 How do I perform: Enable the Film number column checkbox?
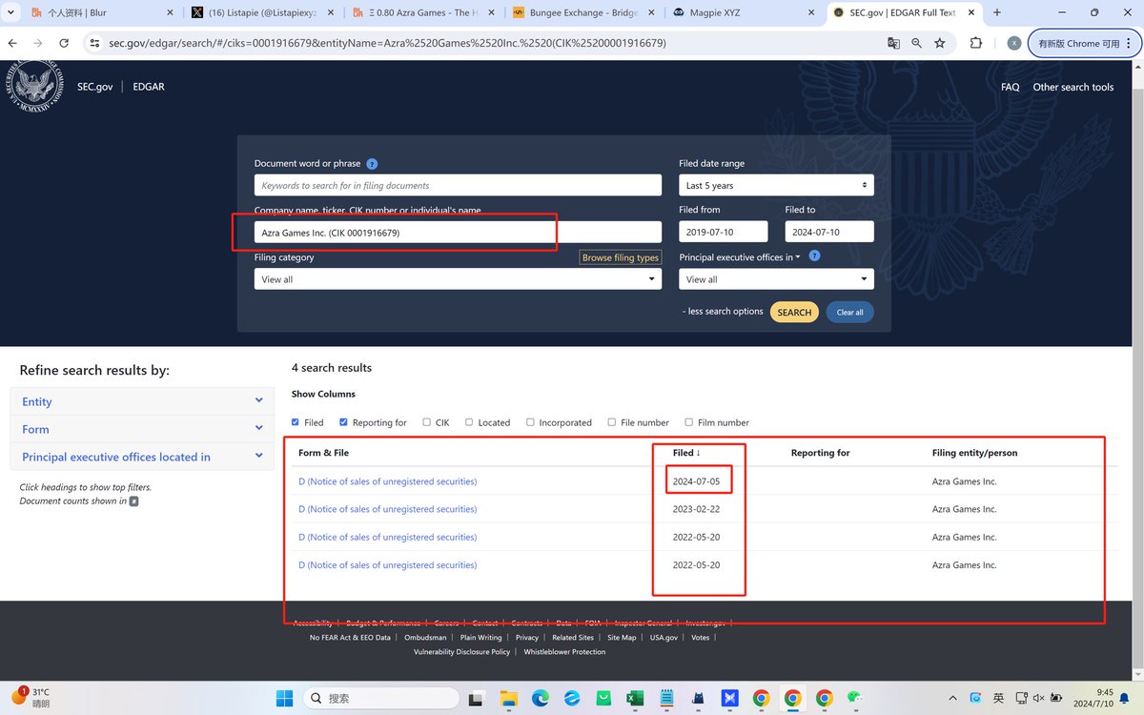(688, 422)
